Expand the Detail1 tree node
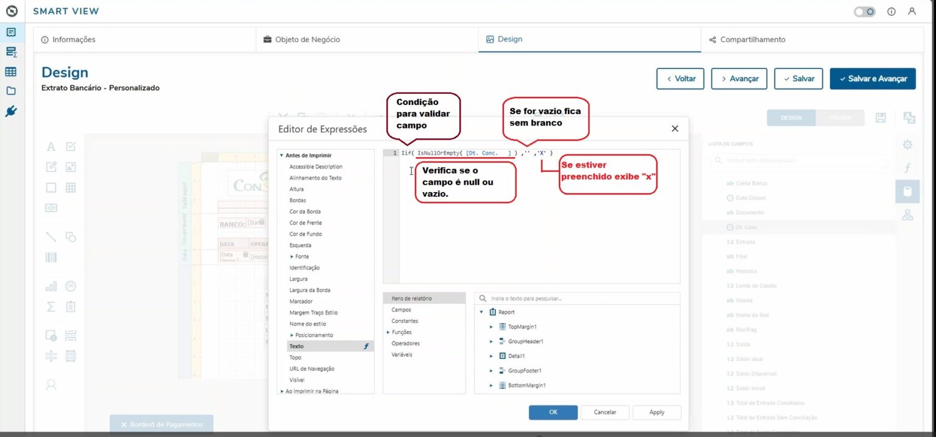 (x=491, y=355)
